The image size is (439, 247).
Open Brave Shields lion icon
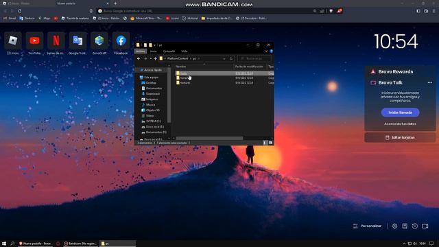point(331,11)
